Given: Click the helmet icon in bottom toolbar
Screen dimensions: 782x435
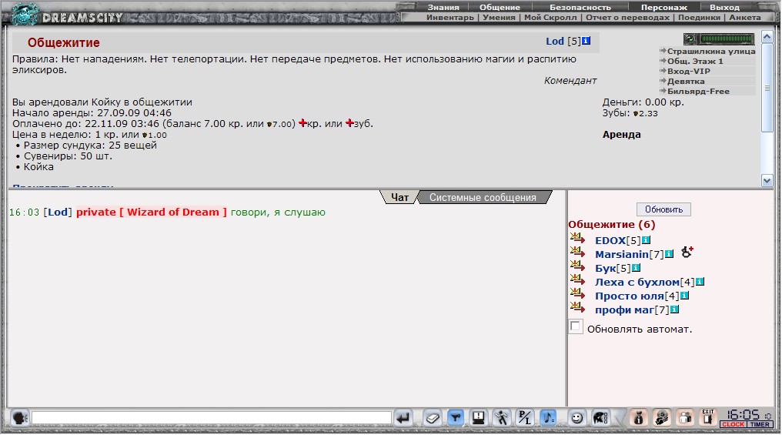Looking at the screenshot, I should (600, 417).
